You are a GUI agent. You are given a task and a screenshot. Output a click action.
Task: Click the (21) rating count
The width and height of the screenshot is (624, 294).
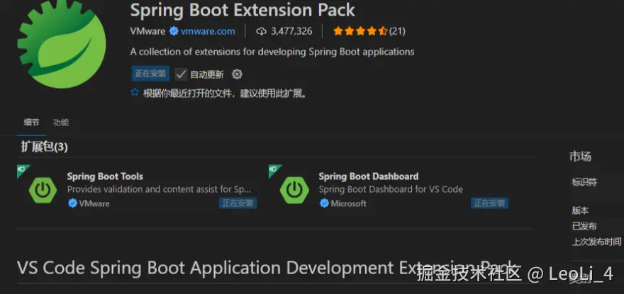click(397, 31)
